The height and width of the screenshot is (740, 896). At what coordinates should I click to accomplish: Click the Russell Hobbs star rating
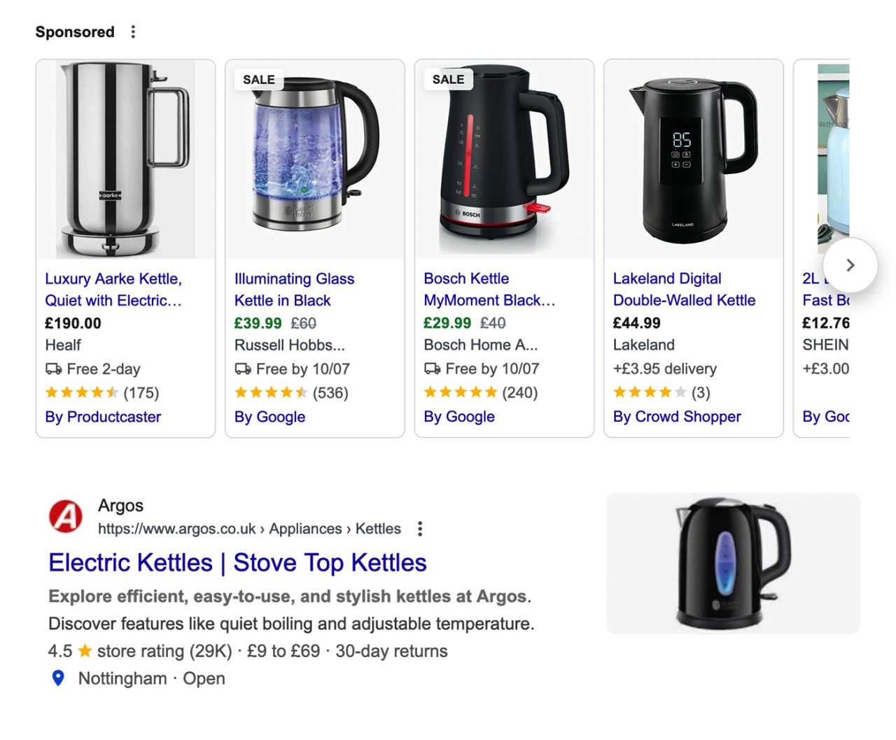[x=271, y=392]
